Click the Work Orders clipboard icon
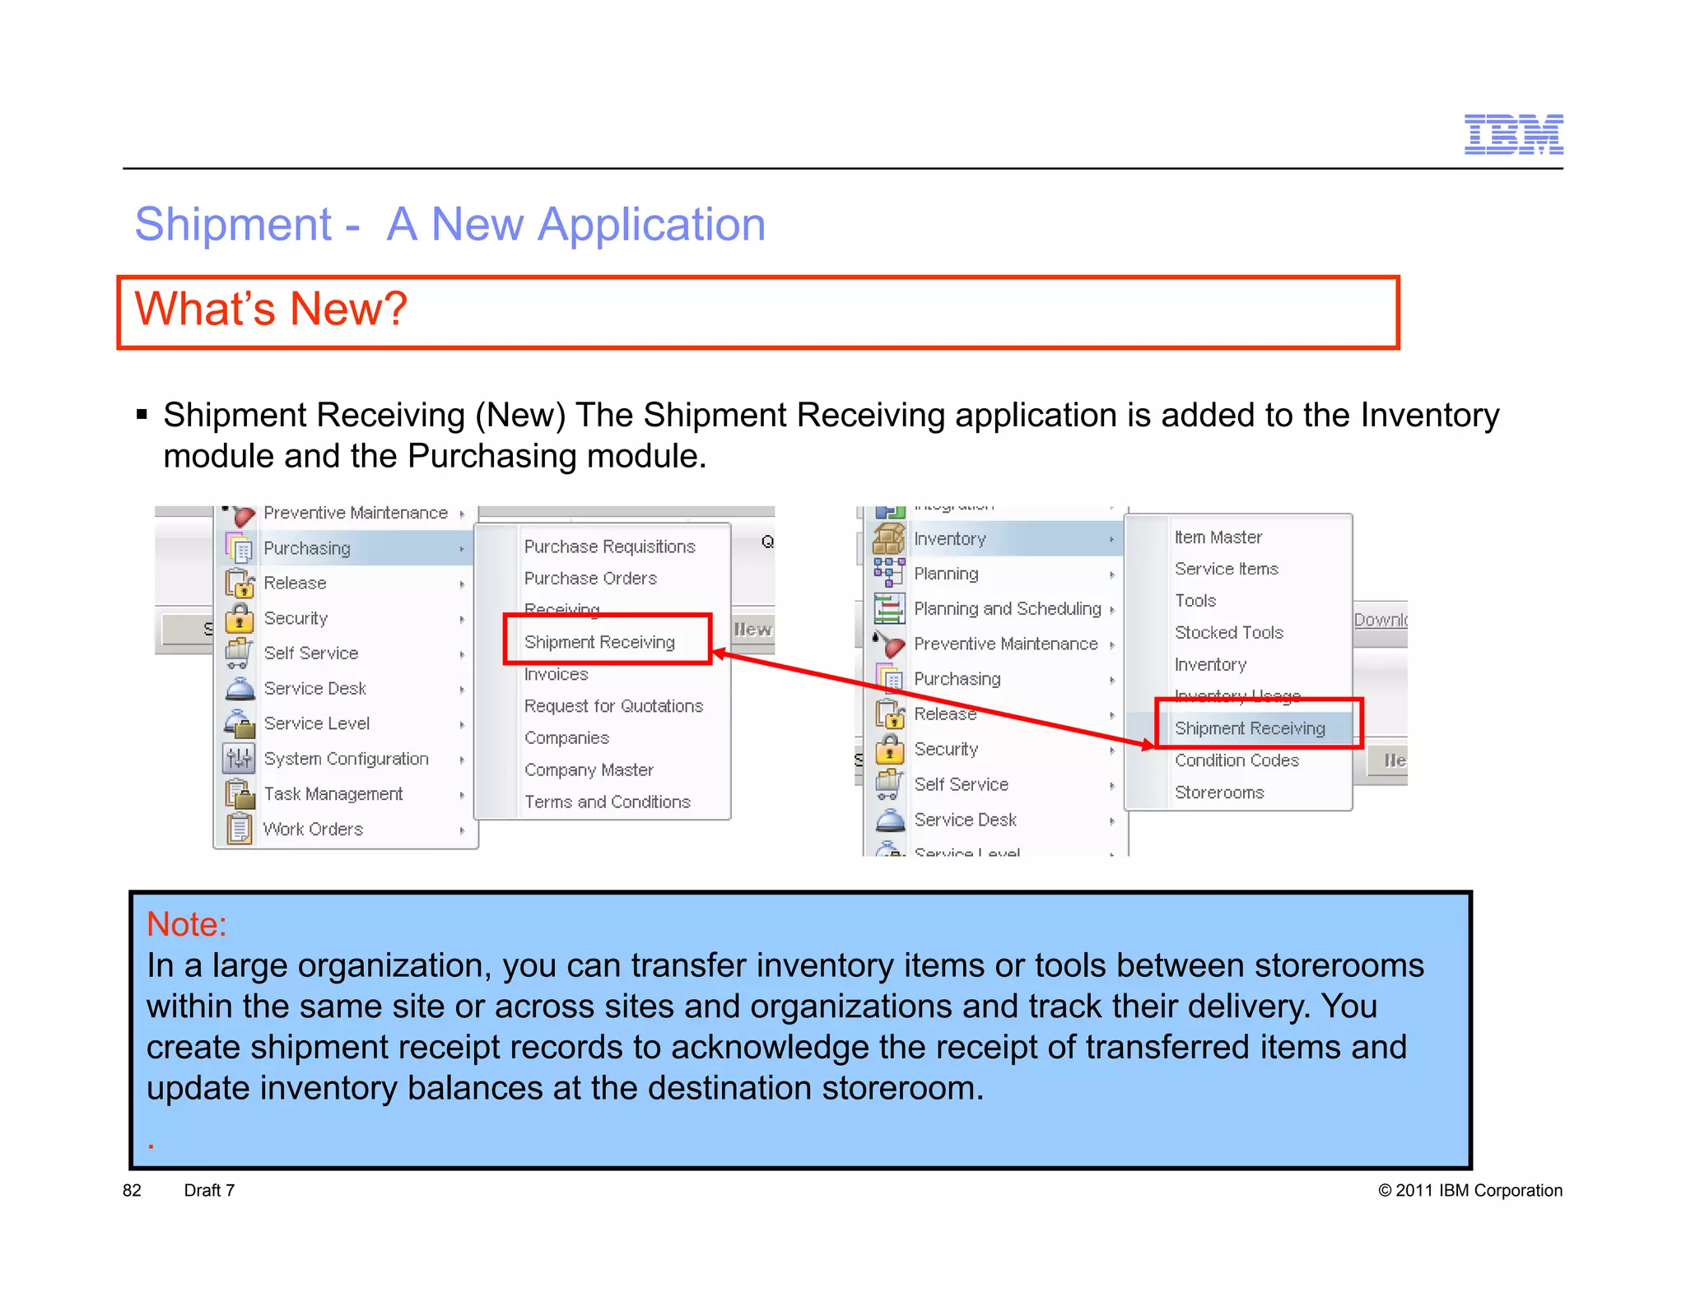 point(239,829)
